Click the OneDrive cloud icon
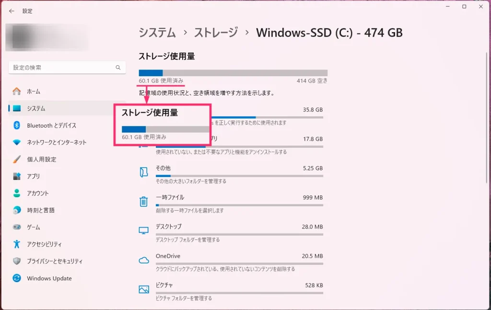Image resolution: width=491 pixels, height=310 pixels. click(x=144, y=260)
